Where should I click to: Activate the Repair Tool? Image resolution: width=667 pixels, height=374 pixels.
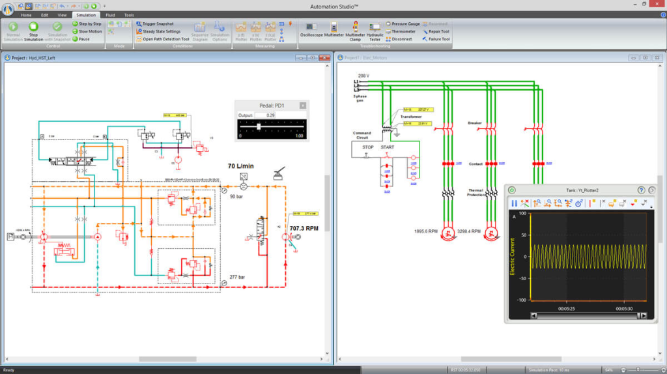pyautogui.click(x=436, y=31)
